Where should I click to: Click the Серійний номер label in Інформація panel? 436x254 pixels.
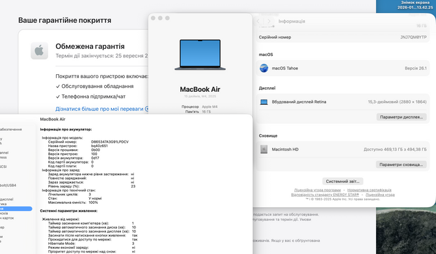(x=275, y=37)
